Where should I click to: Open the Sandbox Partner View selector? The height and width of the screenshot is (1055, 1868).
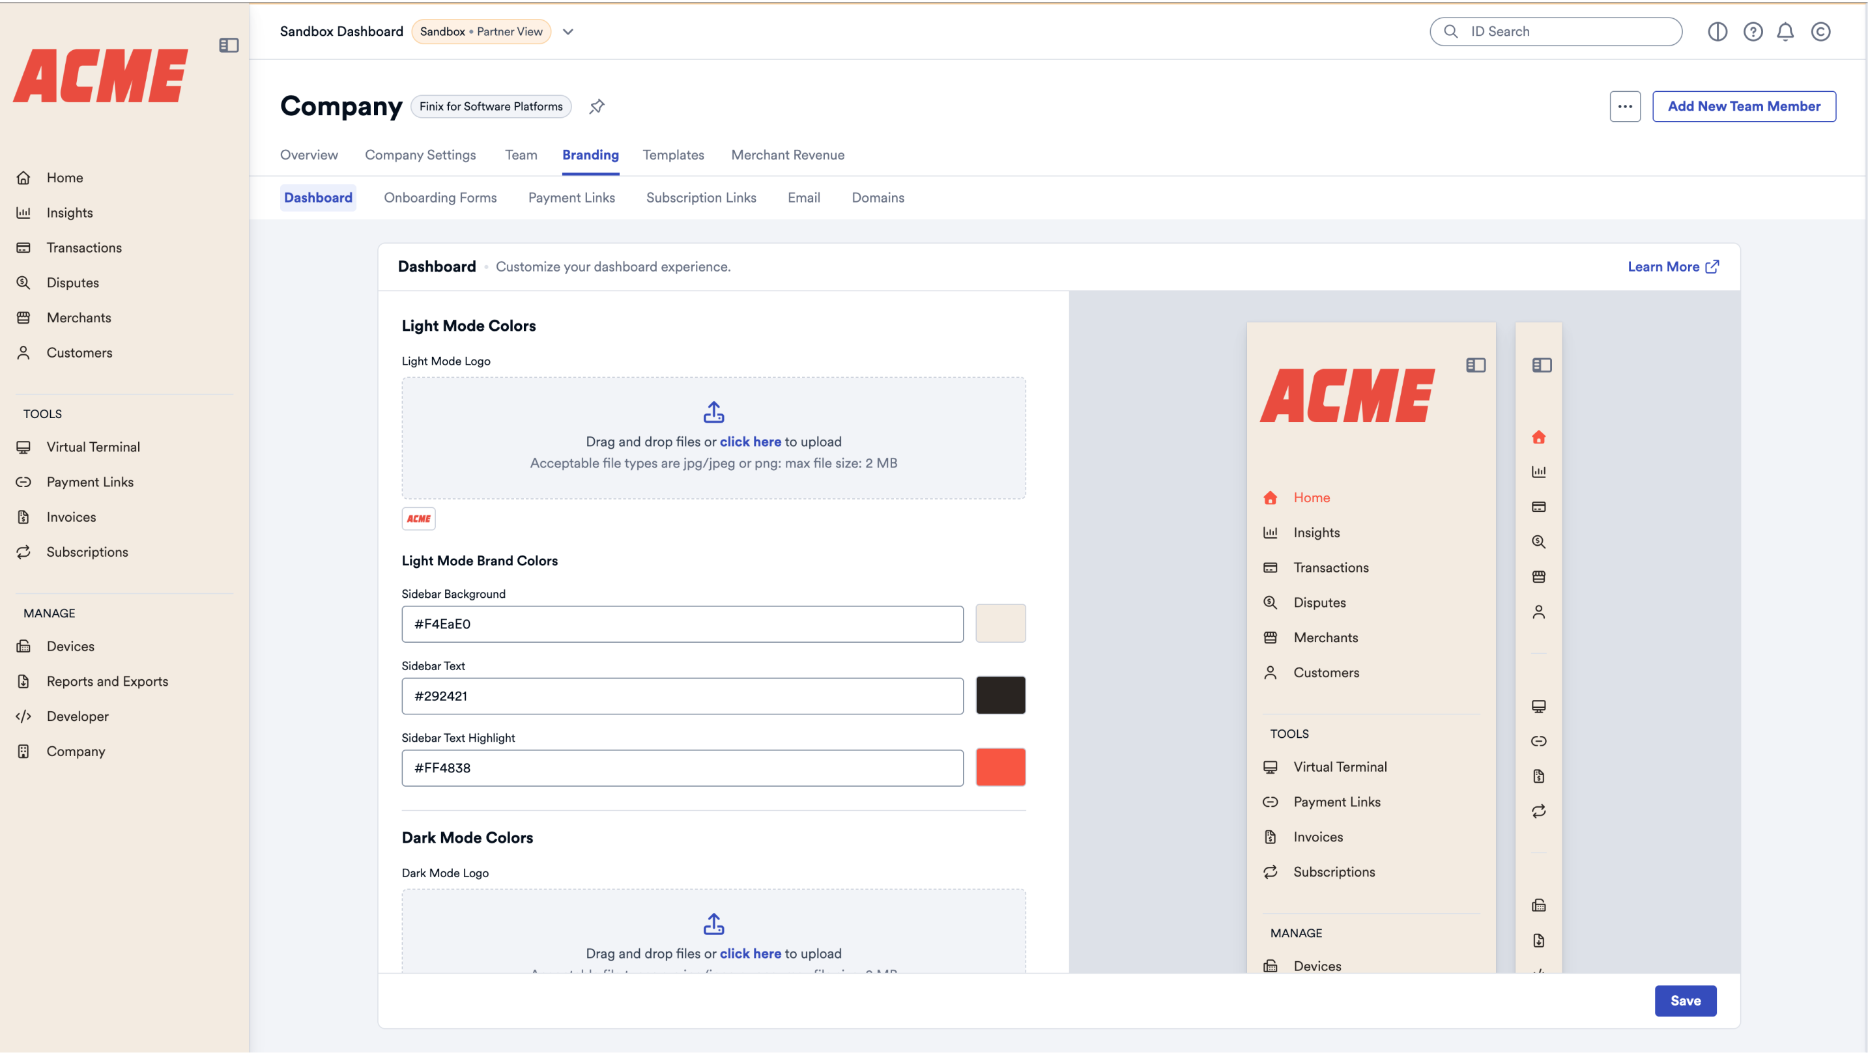(481, 31)
